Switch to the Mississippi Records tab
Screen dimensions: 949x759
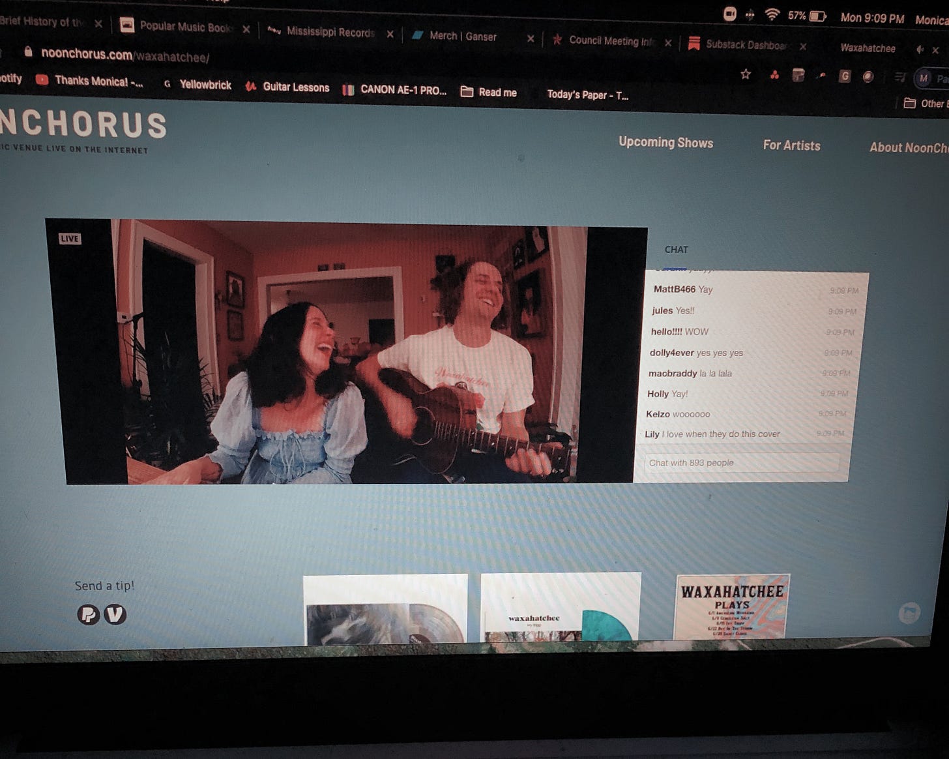pos(322,31)
